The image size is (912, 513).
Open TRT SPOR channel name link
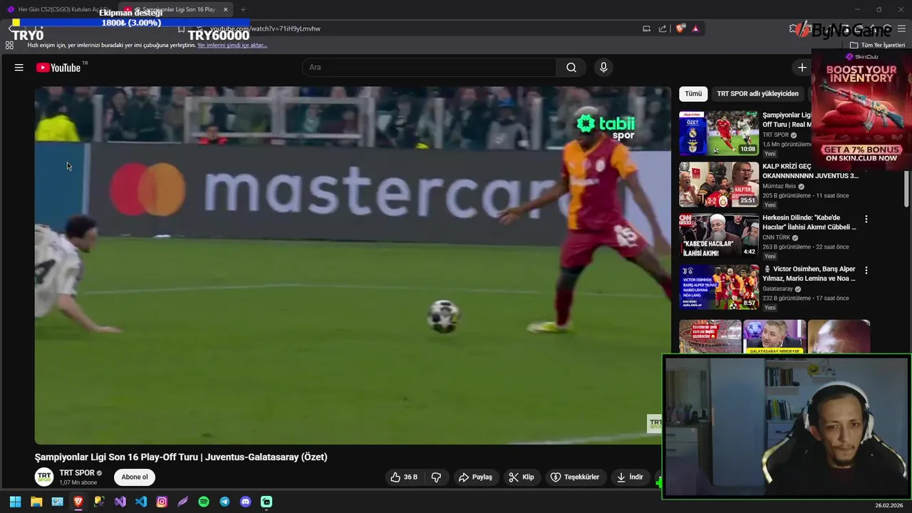pyautogui.click(x=77, y=473)
